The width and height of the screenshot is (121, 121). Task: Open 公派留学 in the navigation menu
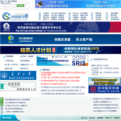click(x=46, y=13)
